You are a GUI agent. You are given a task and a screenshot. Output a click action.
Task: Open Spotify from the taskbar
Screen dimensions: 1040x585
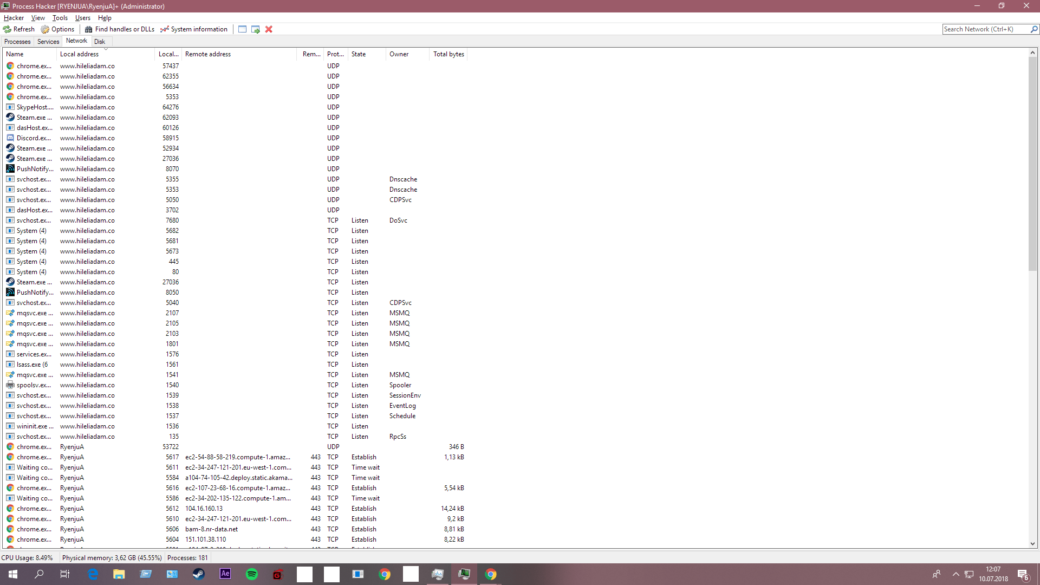pos(252,574)
